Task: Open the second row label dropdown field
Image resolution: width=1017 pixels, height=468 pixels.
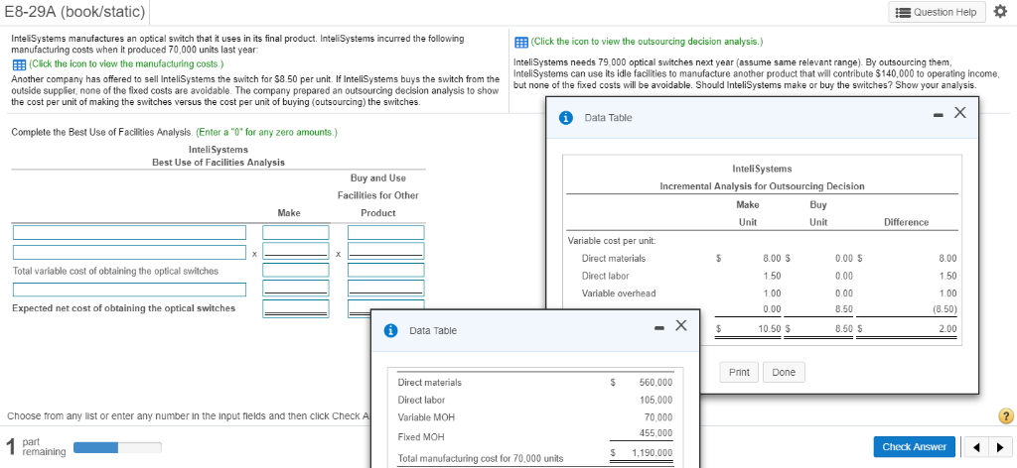Action: [x=129, y=251]
